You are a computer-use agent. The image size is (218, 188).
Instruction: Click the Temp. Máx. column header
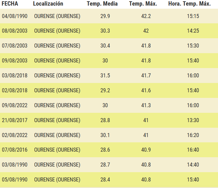pos(143,4)
